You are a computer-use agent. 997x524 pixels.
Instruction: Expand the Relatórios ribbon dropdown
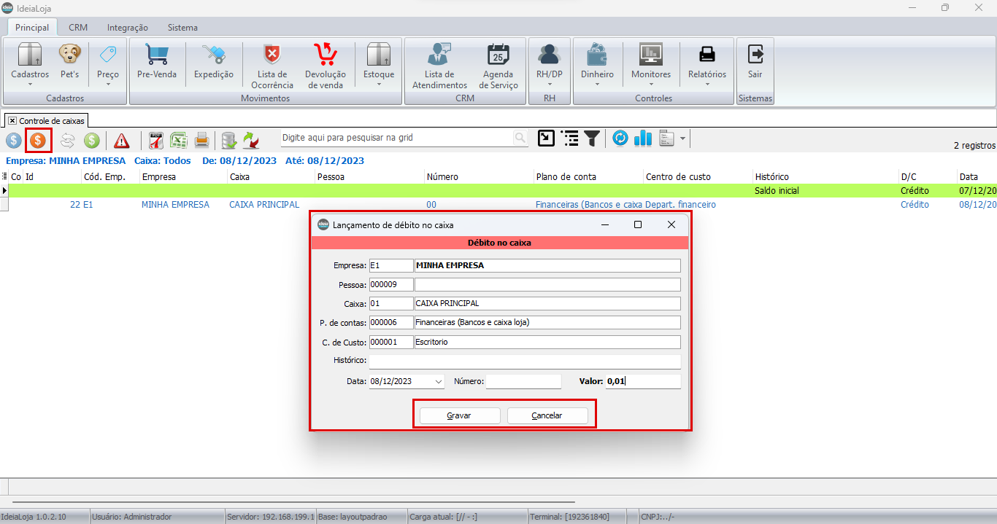tap(707, 84)
